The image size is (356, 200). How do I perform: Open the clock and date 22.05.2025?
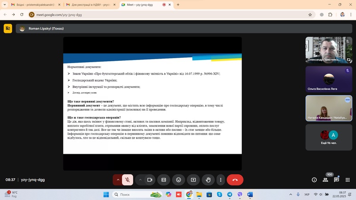click(339, 195)
